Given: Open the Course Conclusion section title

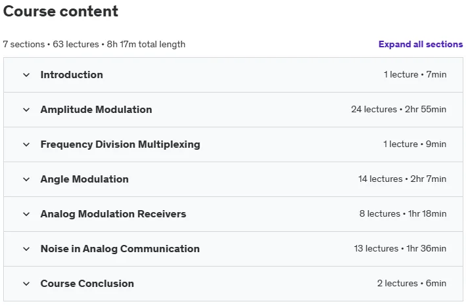Looking at the screenshot, I should [x=87, y=284].
